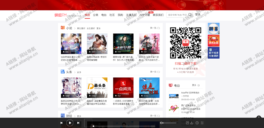Open the 神医农女 cover thumbnail
Screen dimensions: 264x128
click(71, 88)
